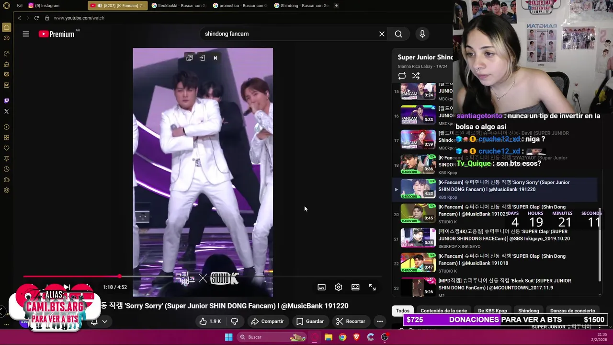This screenshot has height=345, width=613.
Task: Click the YouTube search magnifier button
Action: click(x=398, y=34)
